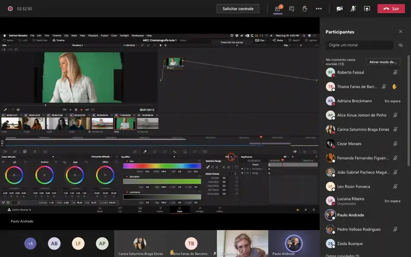Image resolution: width=411 pixels, height=257 pixels.
Task: Click the raise hand icon
Action: pos(305,9)
